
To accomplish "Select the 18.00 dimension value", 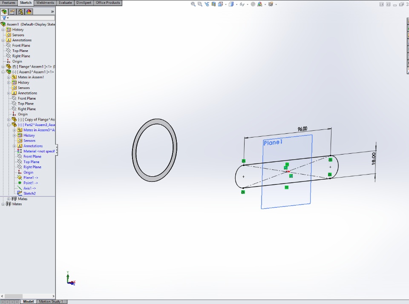I will tap(373, 159).
